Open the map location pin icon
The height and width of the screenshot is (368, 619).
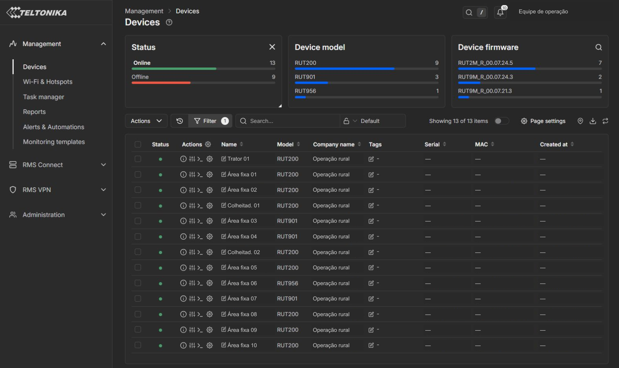click(x=580, y=121)
